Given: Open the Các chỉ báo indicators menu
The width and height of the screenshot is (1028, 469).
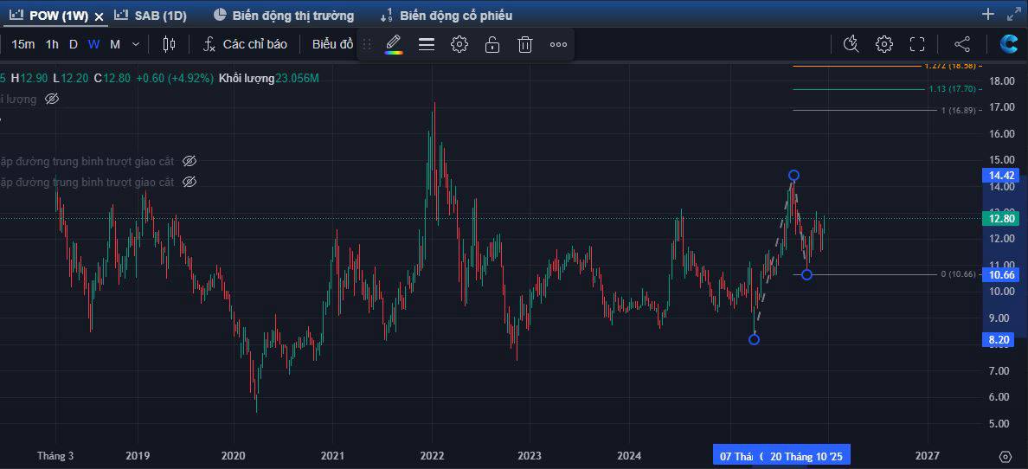Looking at the screenshot, I should pyautogui.click(x=245, y=44).
